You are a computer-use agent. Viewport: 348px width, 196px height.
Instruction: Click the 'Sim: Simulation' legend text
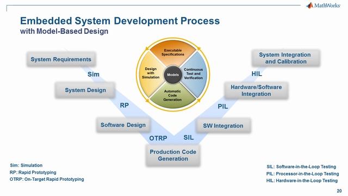tap(26, 166)
